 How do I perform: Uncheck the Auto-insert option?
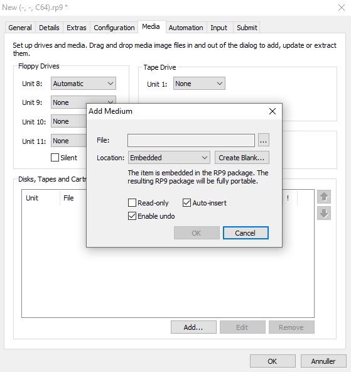[x=186, y=203]
